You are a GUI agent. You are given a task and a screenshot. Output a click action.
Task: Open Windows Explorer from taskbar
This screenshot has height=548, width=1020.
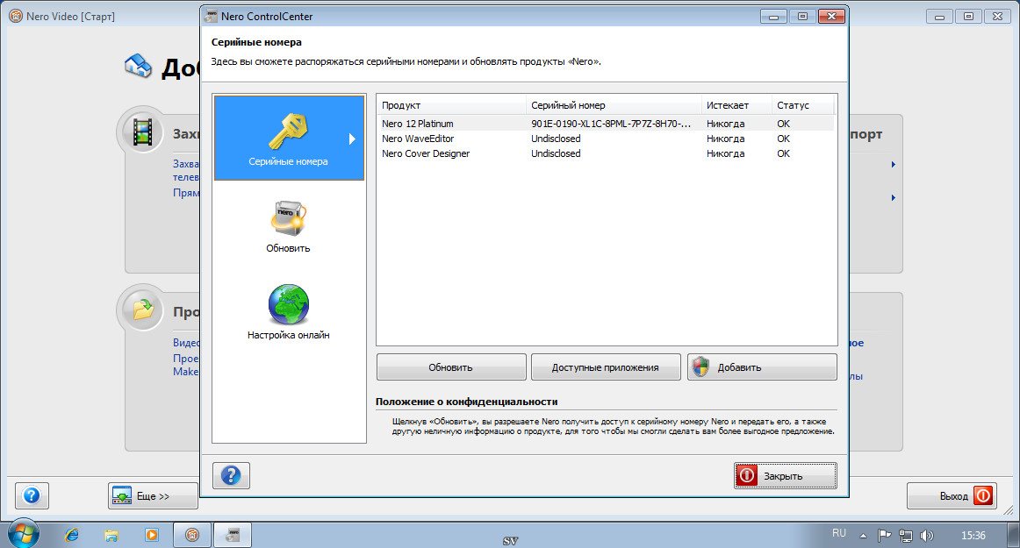(x=111, y=535)
